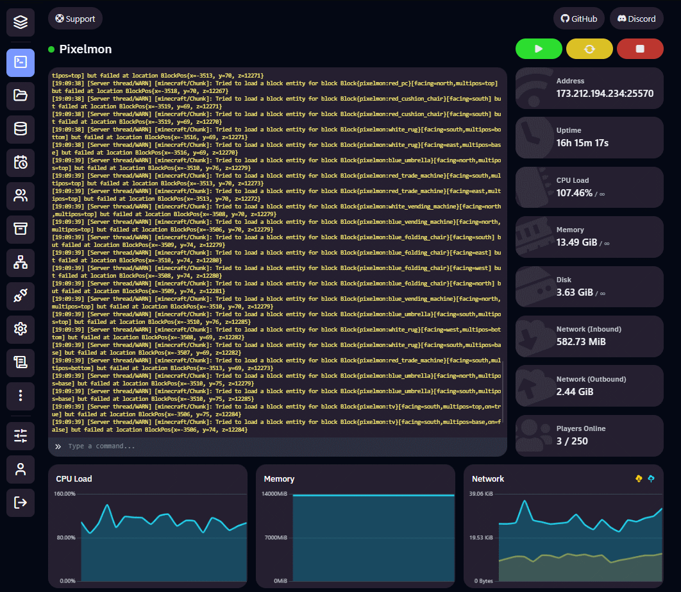Click the three vertical dots icon
Image resolution: width=681 pixels, height=592 pixels.
click(21, 396)
